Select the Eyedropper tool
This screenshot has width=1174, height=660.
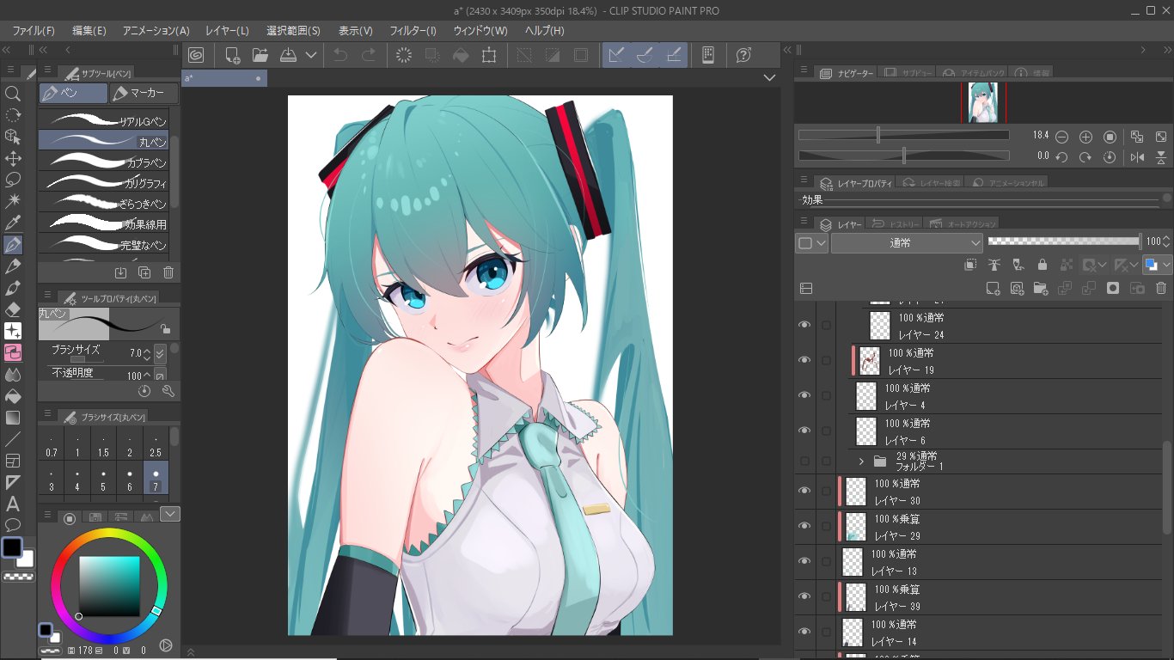click(13, 223)
